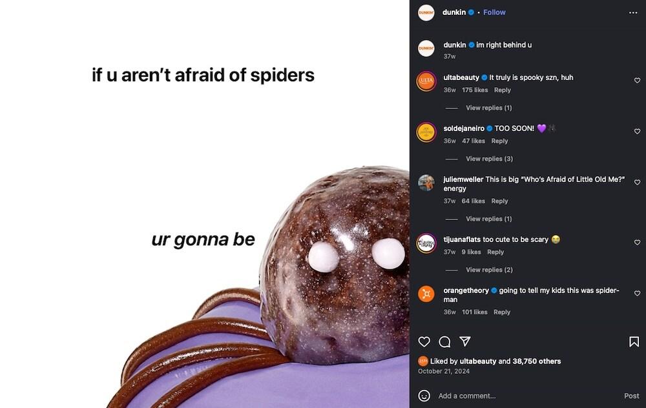Screen dimensions: 646x408
Task: Open juliemweller's profile from username
Action: point(463,179)
